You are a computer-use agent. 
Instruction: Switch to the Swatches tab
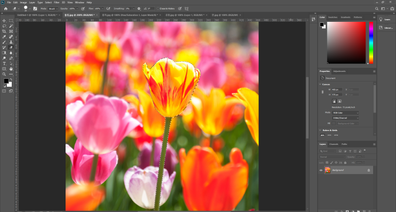point(333,18)
